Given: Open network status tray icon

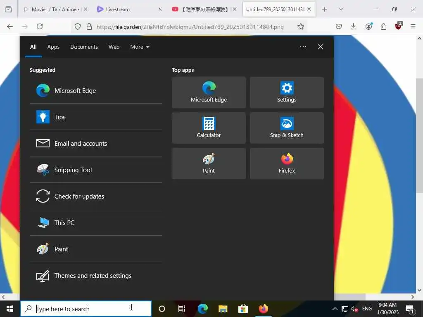Looking at the screenshot, I should (345, 309).
